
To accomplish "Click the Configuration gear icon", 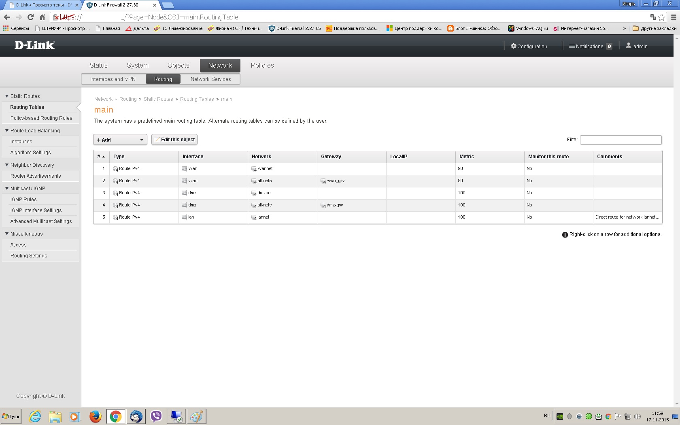I will pos(513,46).
